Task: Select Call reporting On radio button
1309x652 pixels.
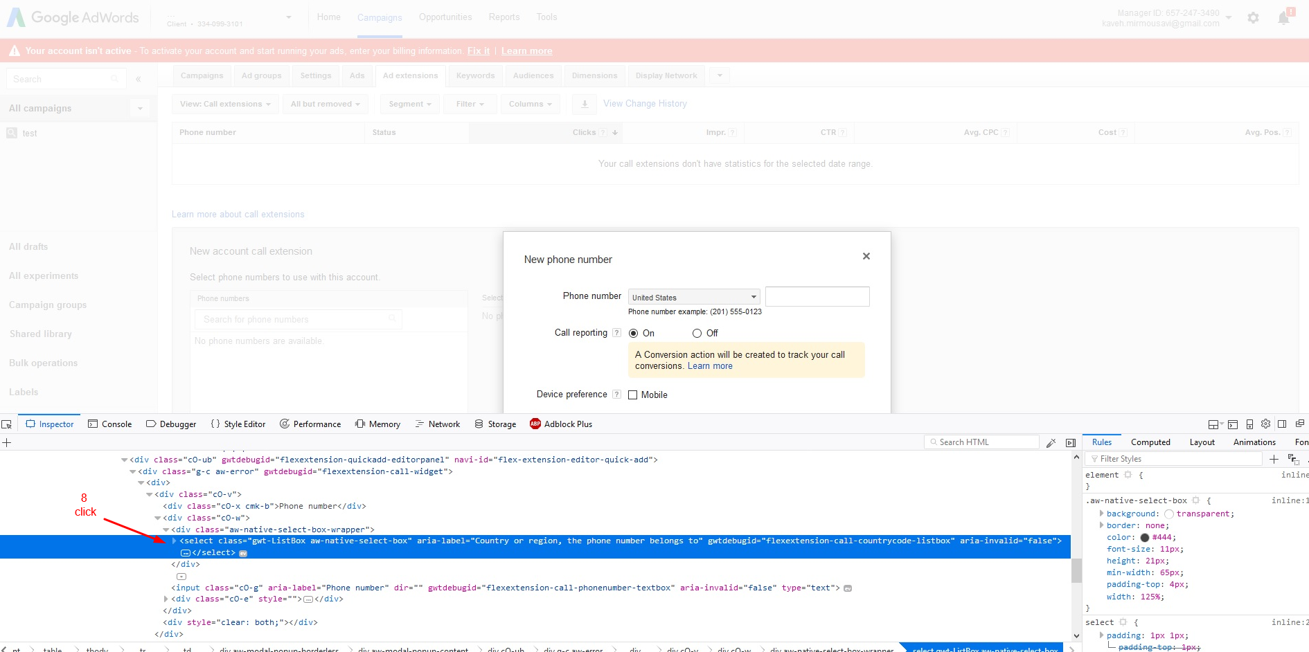Action: point(633,334)
